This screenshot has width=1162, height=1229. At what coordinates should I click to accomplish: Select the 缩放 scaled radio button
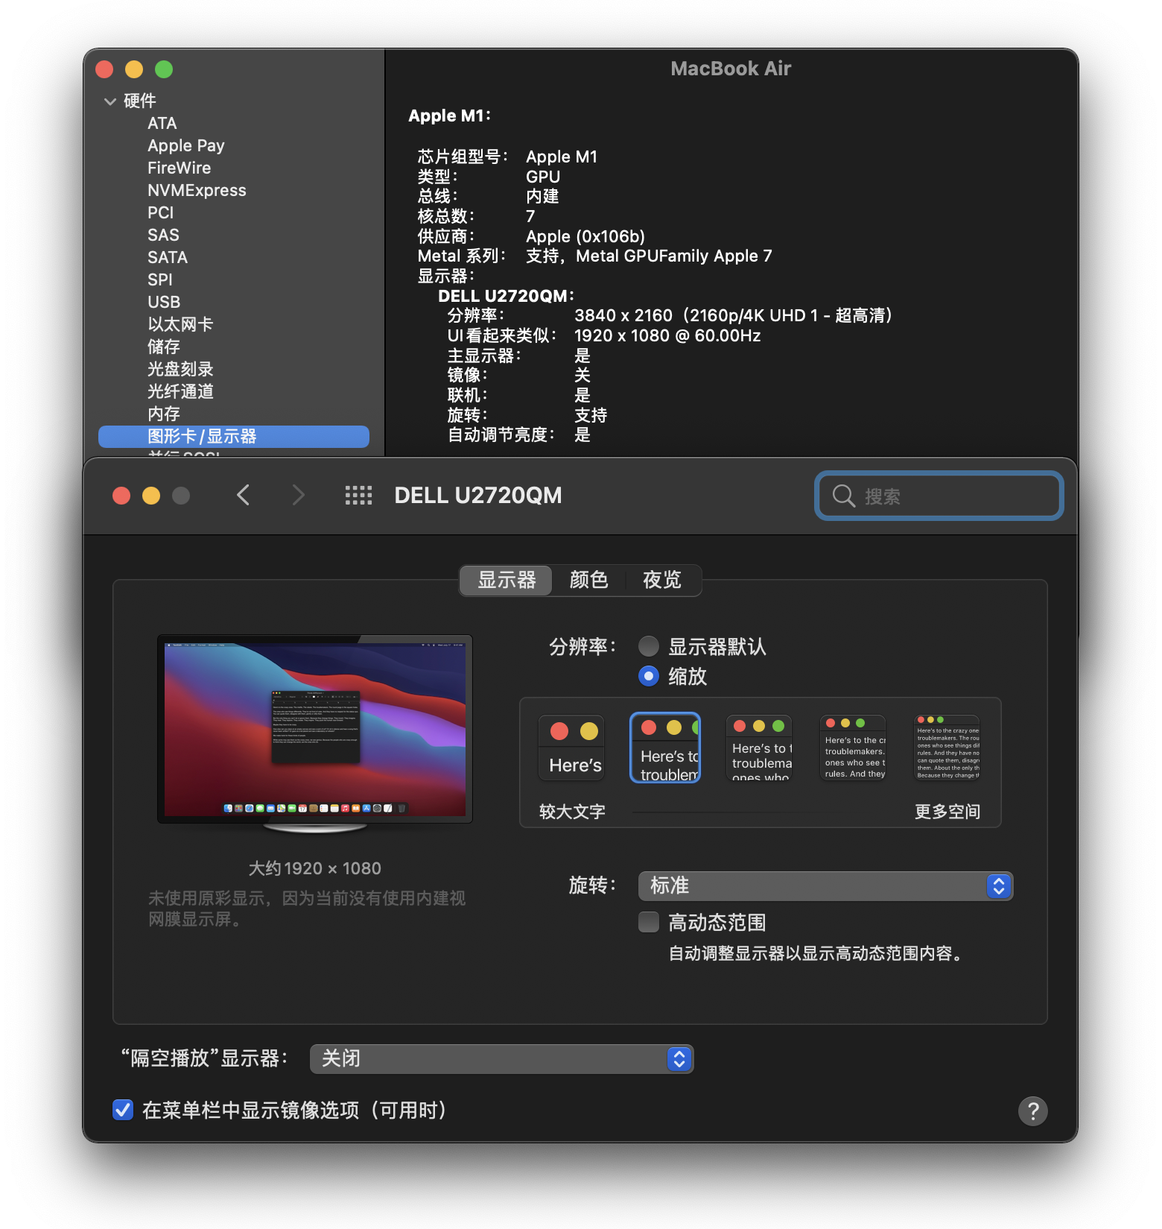[649, 676]
